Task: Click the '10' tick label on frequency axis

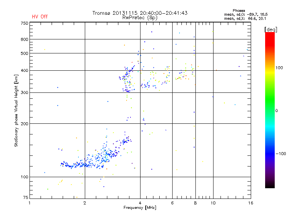Action: click(x=213, y=203)
